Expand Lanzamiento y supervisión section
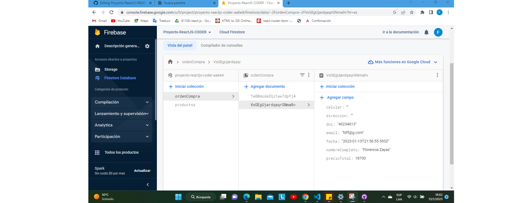 [122, 114]
